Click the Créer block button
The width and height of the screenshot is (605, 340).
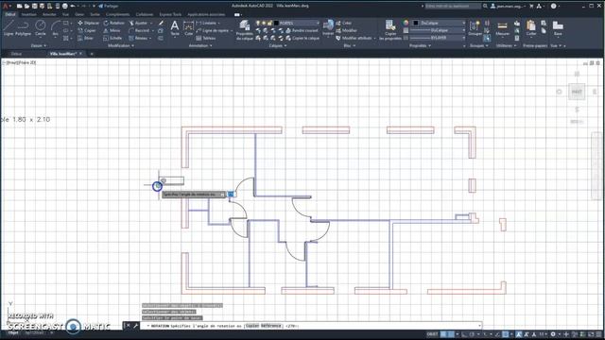[343, 23]
